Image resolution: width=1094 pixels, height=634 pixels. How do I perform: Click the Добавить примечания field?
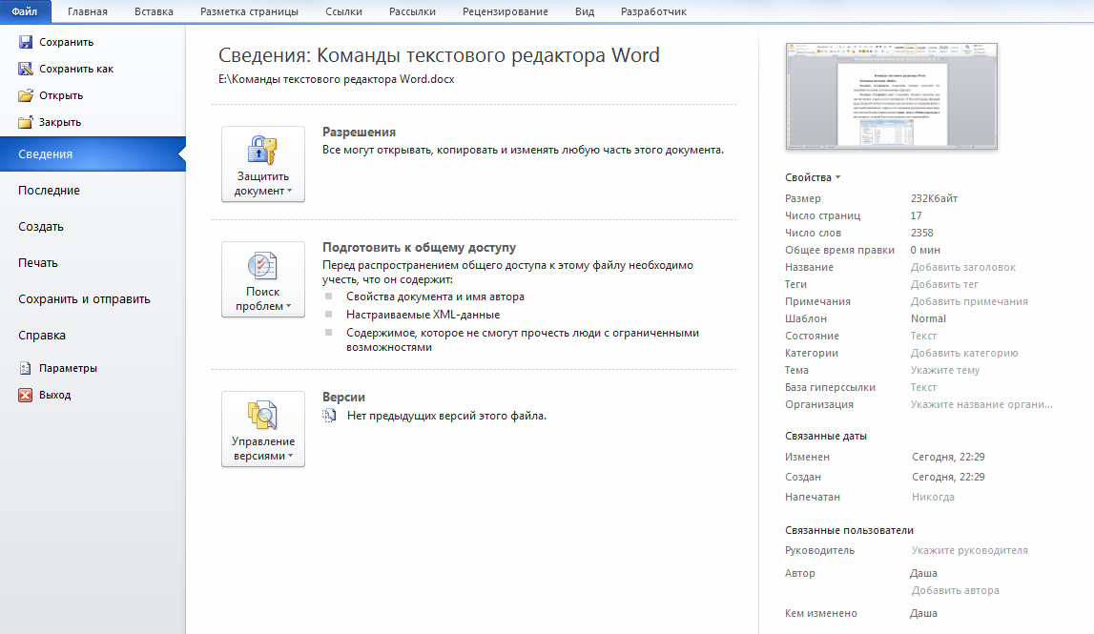coord(969,301)
